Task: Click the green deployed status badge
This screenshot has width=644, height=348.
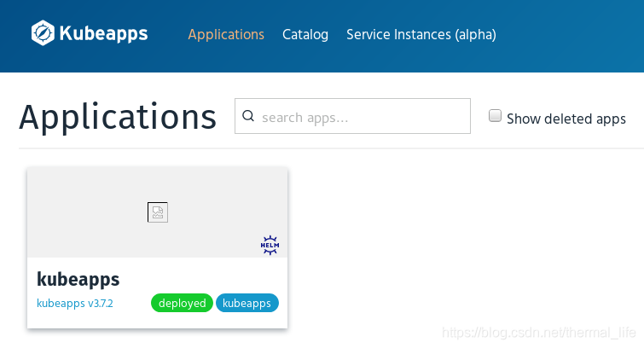Action: coord(182,303)
